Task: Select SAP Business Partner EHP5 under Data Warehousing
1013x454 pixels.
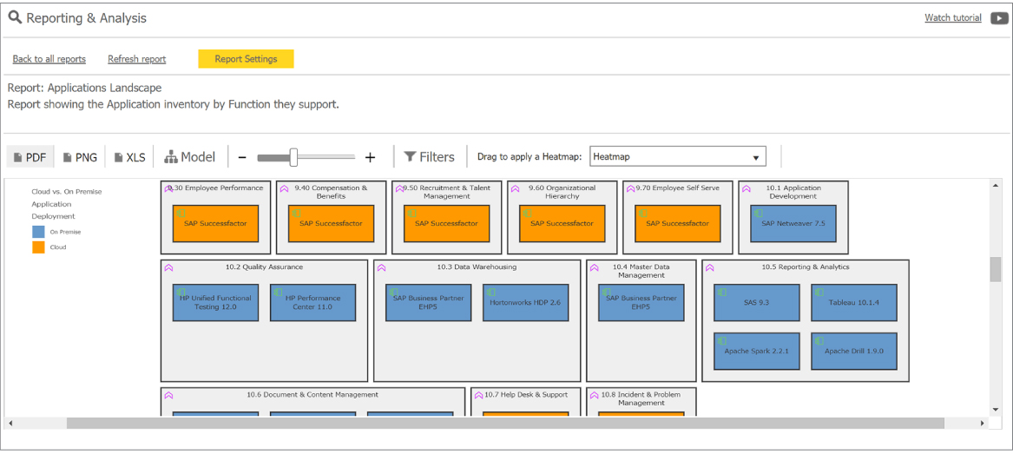Action: (429, 302)
